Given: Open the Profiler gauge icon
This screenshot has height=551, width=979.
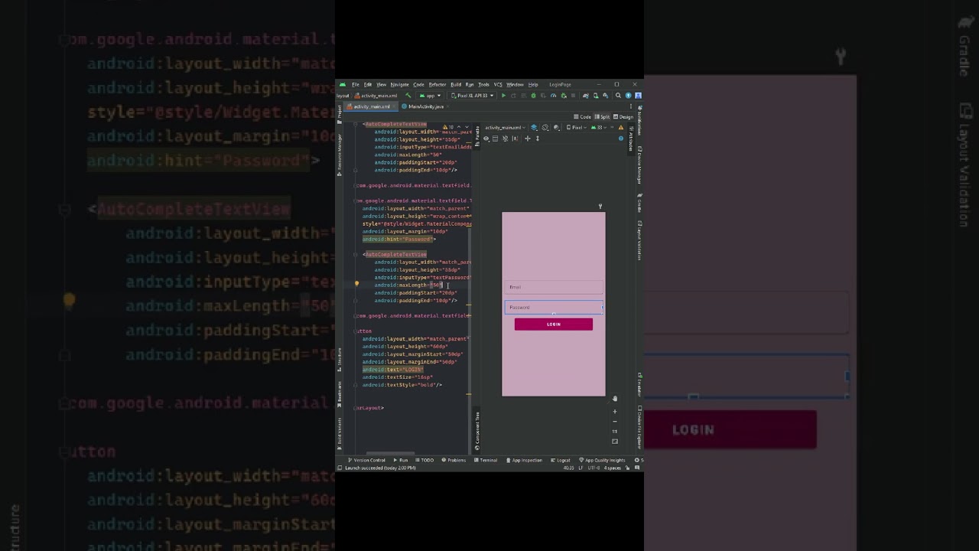Looking at the screenshot, I should pyautogui.click(x=553, y=96).
